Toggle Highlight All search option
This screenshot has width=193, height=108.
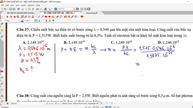tap(93, 103)
